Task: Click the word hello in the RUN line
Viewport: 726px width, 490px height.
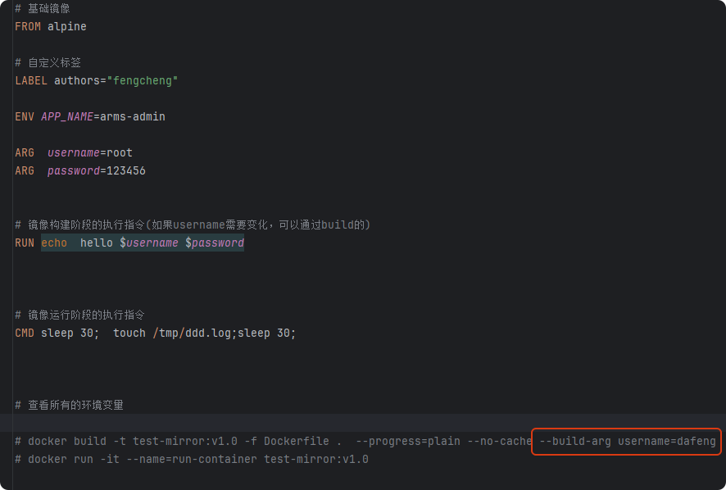Action: tap(97, 243)
